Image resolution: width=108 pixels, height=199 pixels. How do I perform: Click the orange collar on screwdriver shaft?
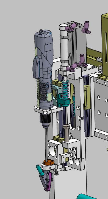click(49, 162)
